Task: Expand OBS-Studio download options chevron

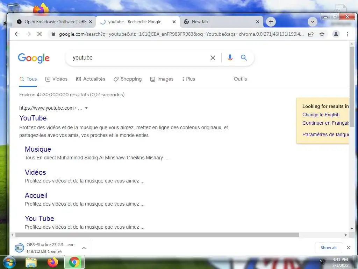Action: pos(84,248)
